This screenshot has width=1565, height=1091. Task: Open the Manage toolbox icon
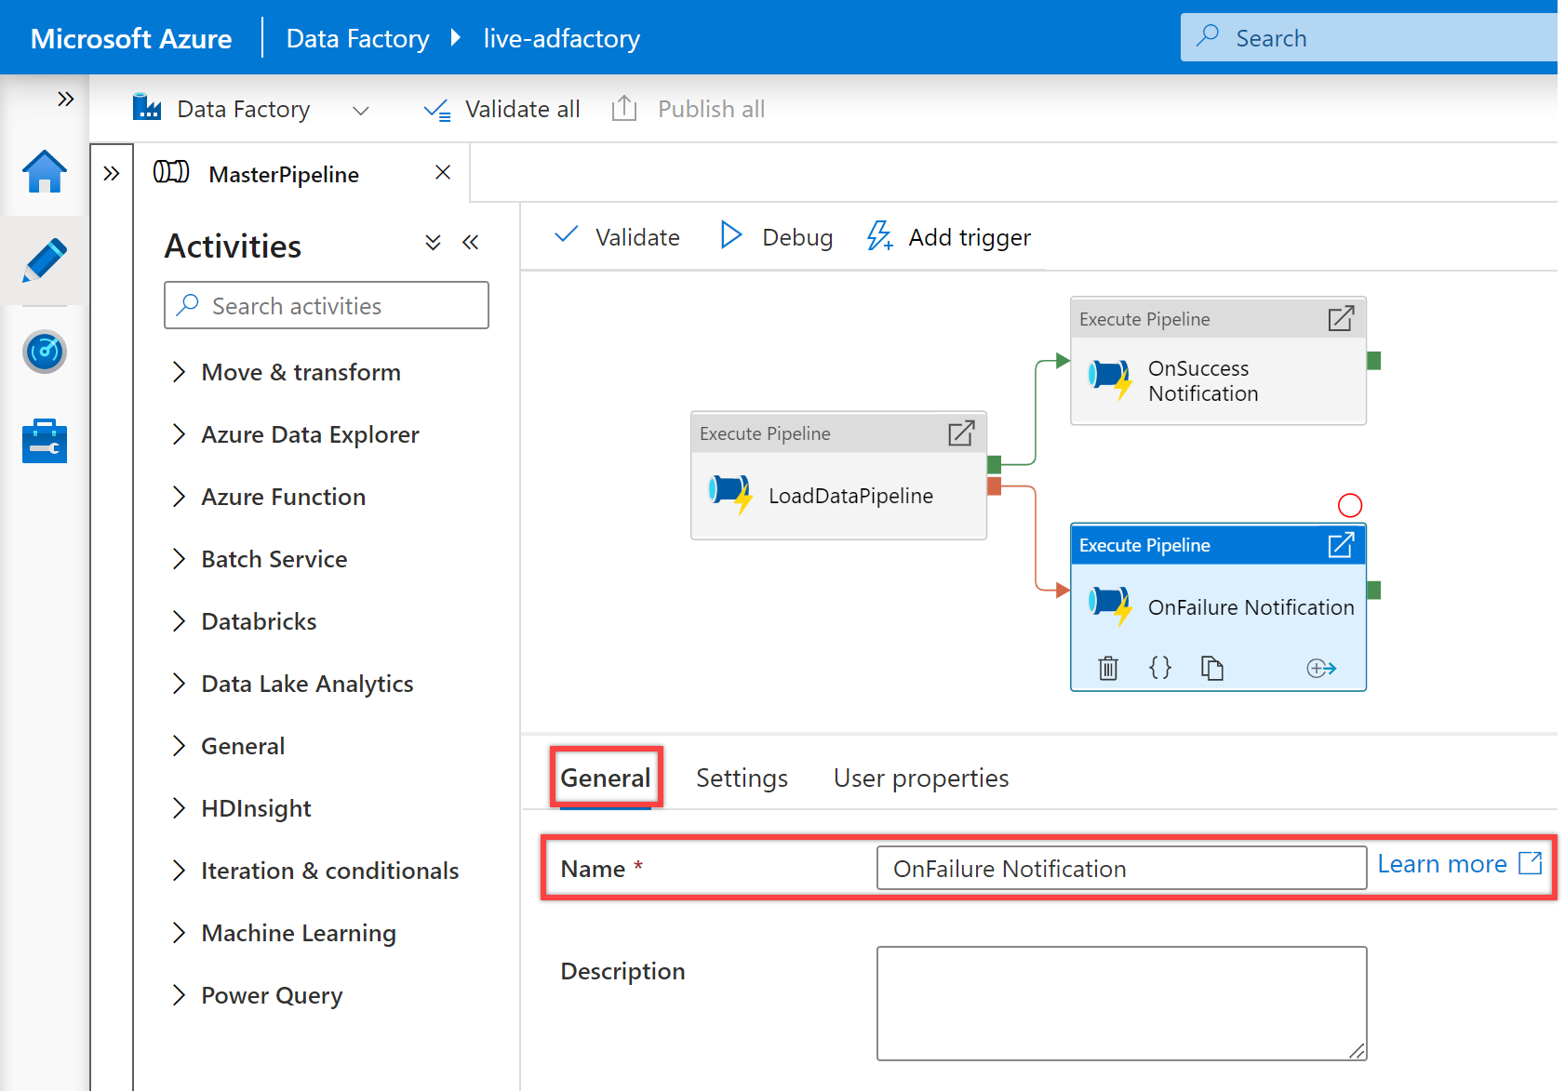click(x=45, y=441)
